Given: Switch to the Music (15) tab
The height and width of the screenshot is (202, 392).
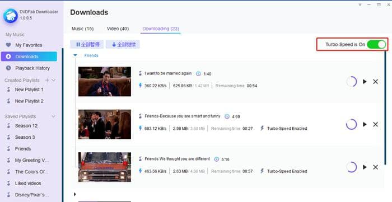Looking at the screenshot, I should click(x=82, y=29).
